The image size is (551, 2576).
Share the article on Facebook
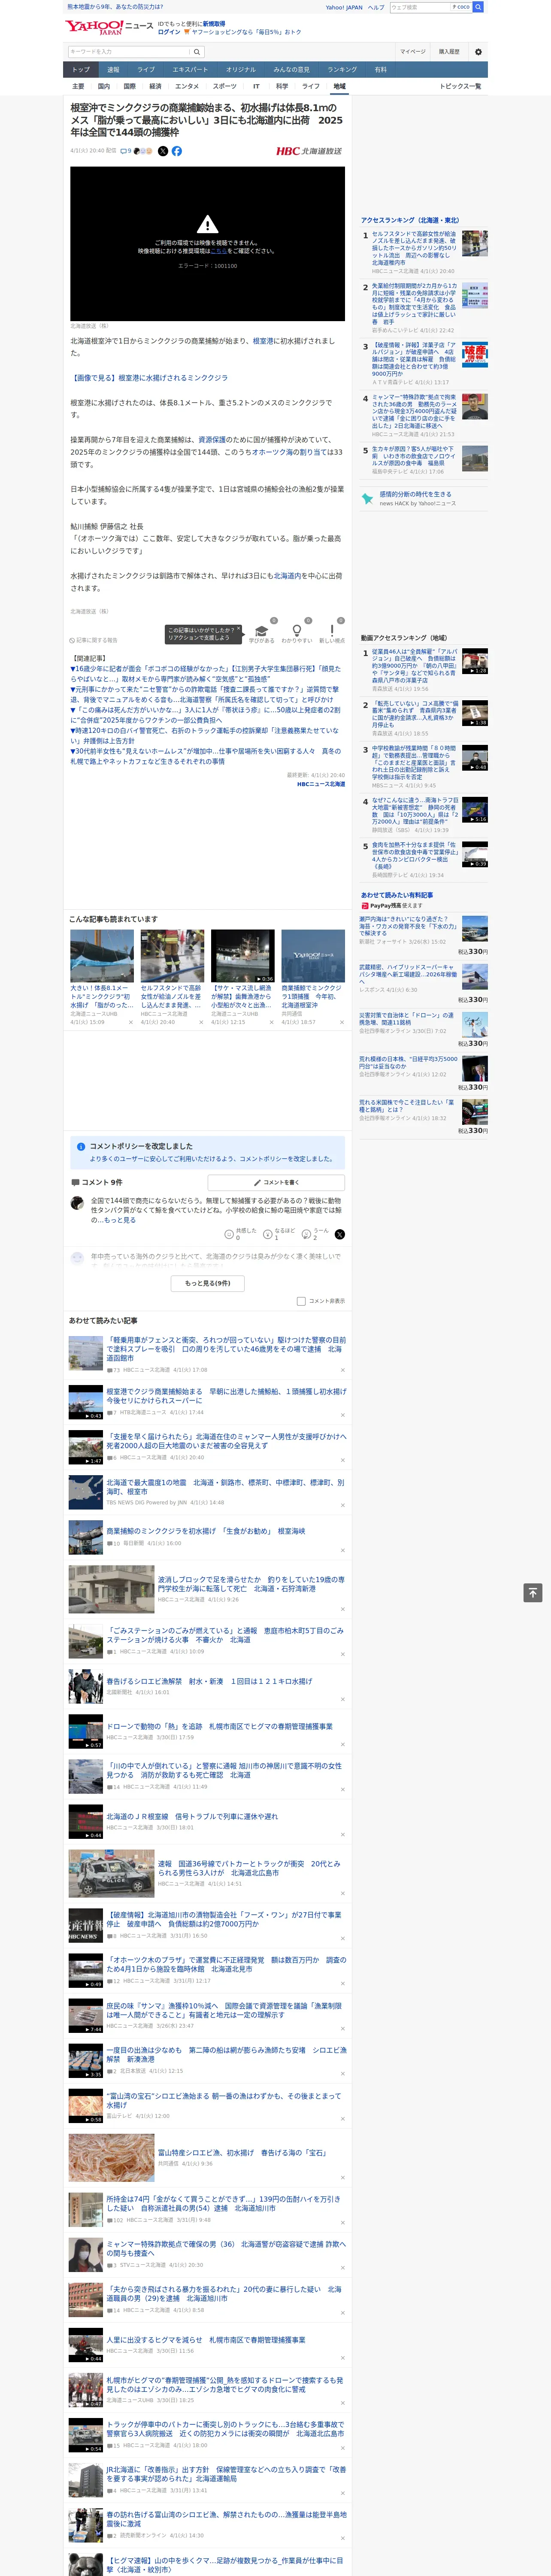[x=177, y=151]
